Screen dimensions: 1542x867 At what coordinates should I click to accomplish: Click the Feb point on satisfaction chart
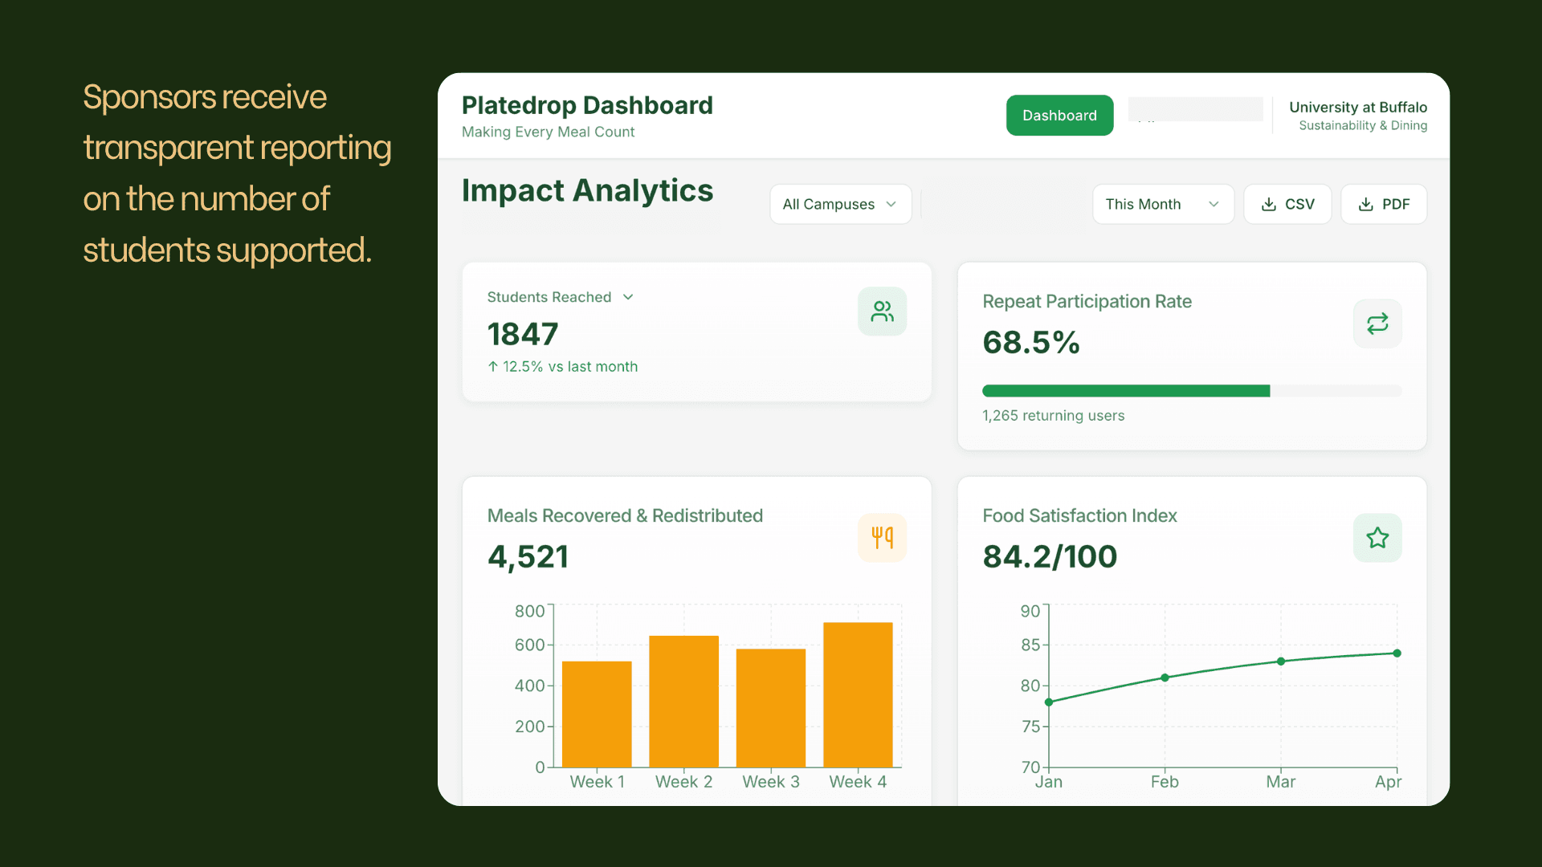pos(1165,678)
